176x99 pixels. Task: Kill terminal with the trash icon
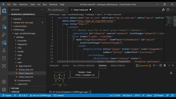[165, 65]
